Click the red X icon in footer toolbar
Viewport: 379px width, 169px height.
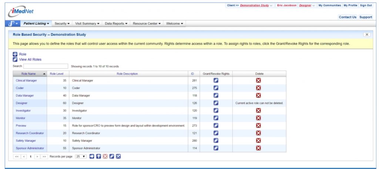coord(105,156)
